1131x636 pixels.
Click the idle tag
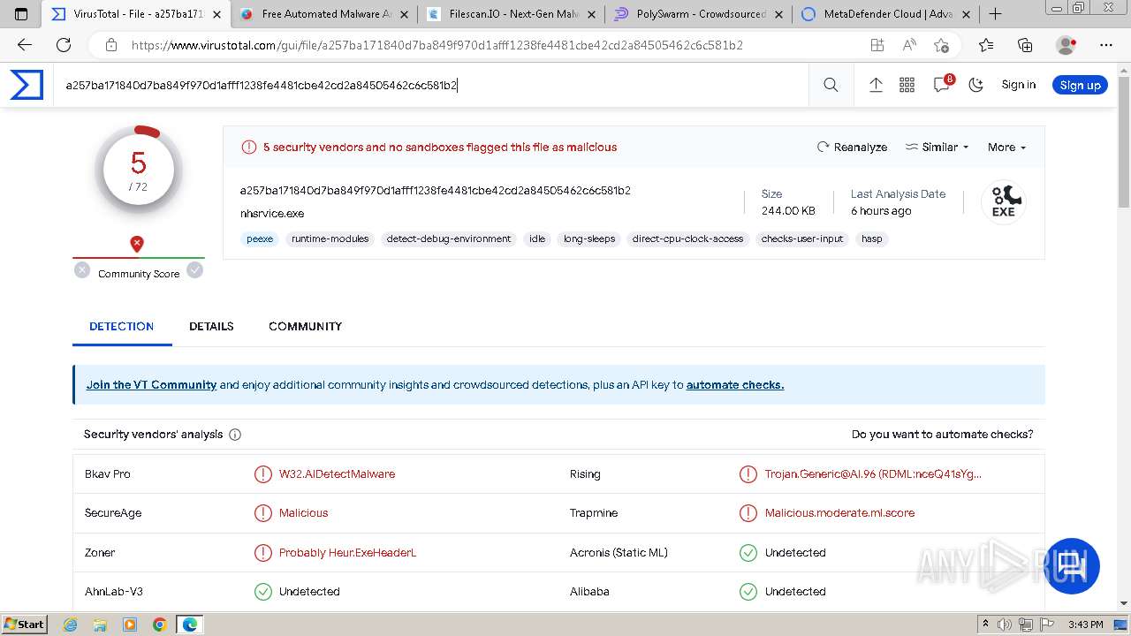point(537,238)
